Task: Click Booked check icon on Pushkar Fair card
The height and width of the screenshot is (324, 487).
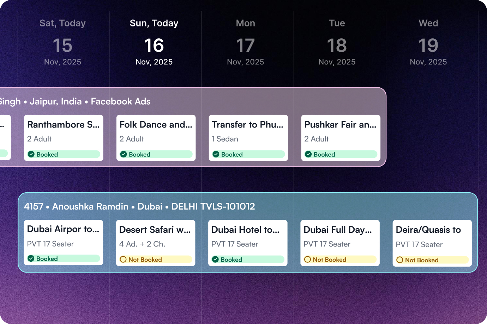Action: tap(308, 154)
